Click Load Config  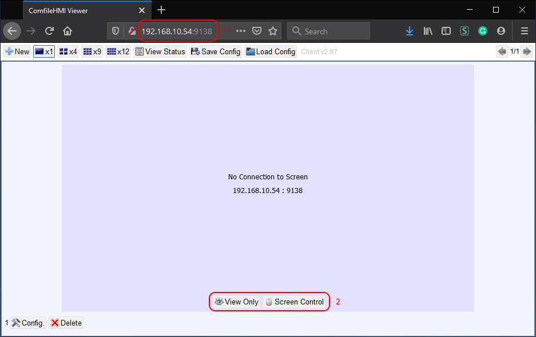click(x=271, y=51)
